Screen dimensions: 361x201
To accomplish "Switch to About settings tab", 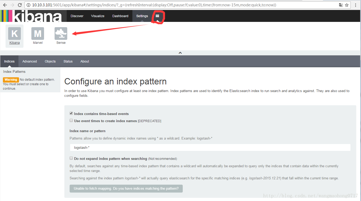I will coord(85,61).
